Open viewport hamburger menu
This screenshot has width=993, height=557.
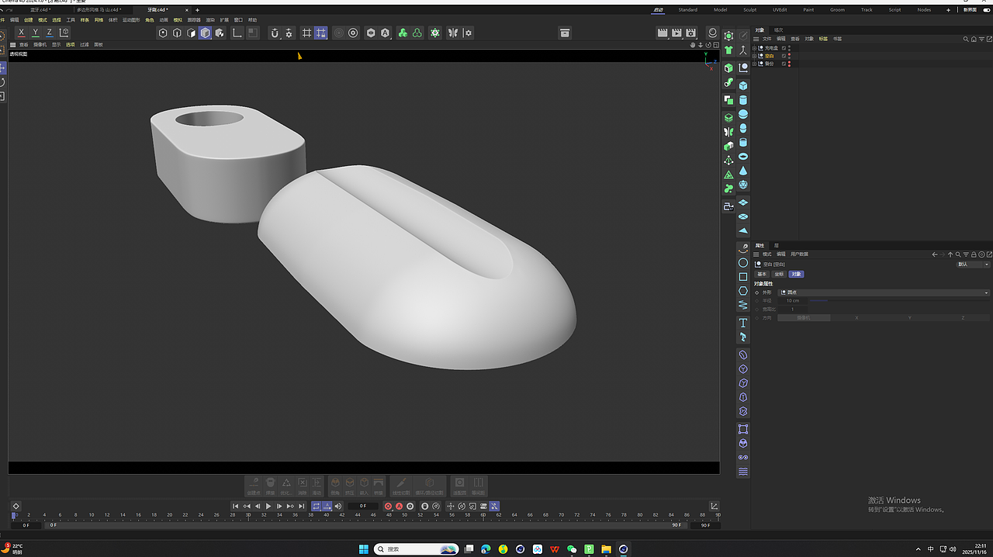pyautogui.click(x=14, y=45)
